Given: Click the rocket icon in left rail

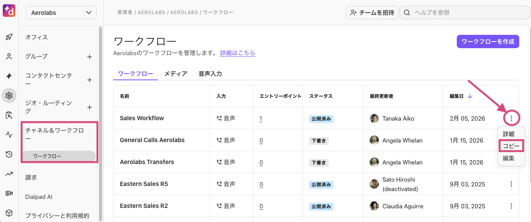Looking at the screenshot, I should pos(9,37).
